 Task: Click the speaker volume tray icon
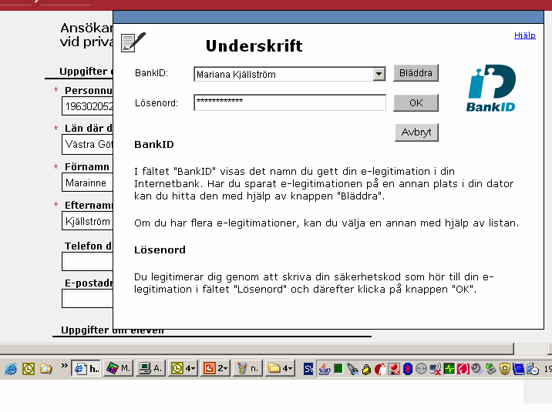click(x=476, y=369)
